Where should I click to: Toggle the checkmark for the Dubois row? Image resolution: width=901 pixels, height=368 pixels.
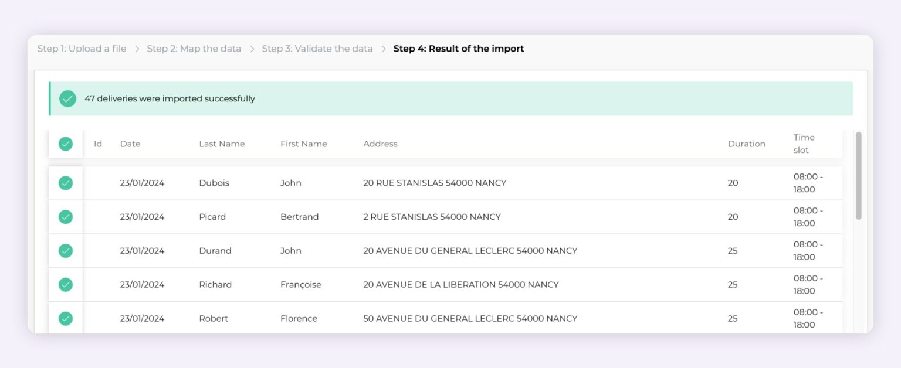point(66,183)
